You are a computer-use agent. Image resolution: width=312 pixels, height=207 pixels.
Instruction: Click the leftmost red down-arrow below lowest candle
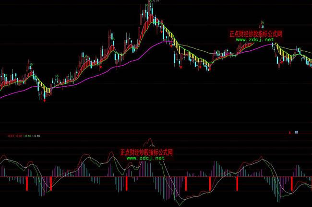(x=44, y=101)
